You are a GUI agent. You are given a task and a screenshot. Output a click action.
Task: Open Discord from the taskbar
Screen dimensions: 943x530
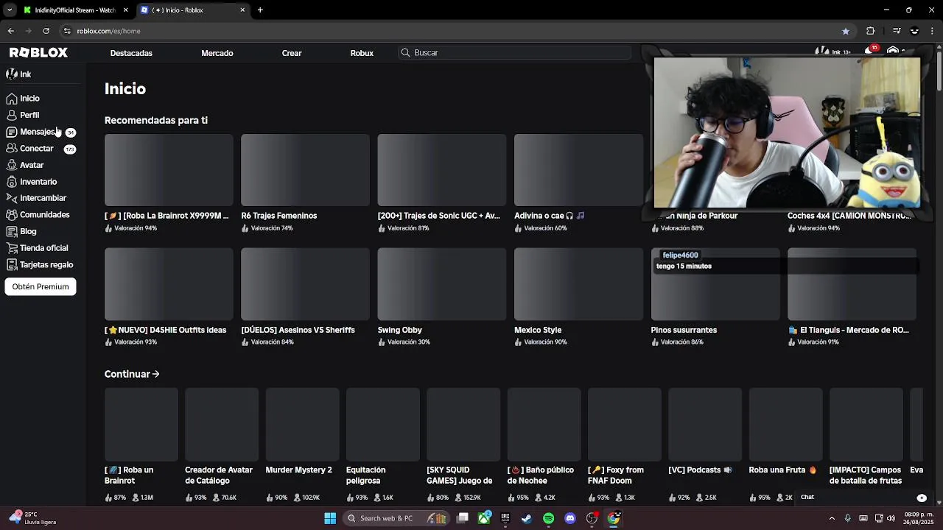pos(570,518)
